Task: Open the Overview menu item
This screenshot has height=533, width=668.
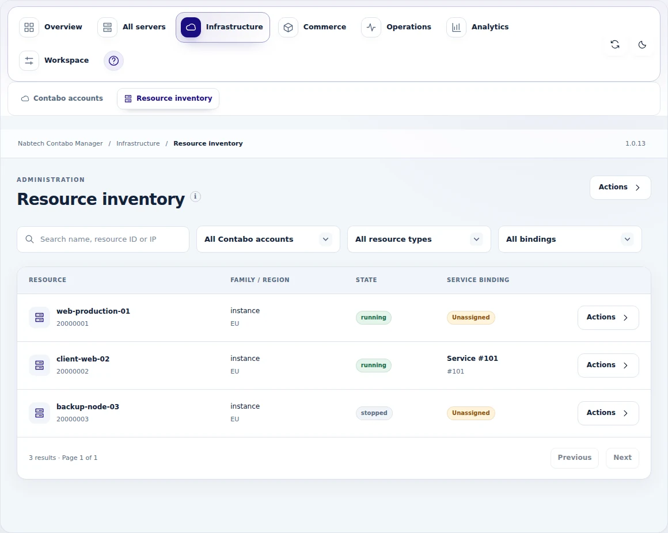Action: [51, 27]
